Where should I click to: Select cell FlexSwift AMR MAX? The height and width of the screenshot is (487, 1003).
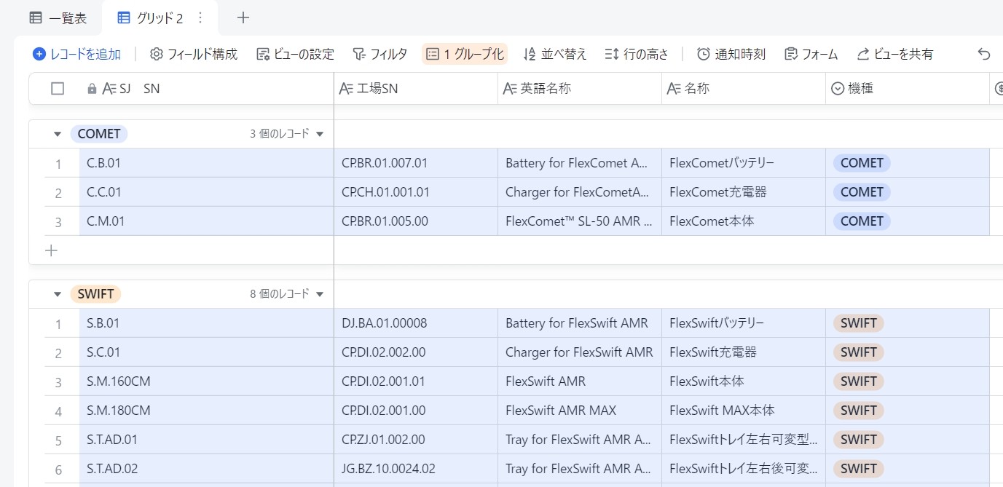(x=580, y=411)
